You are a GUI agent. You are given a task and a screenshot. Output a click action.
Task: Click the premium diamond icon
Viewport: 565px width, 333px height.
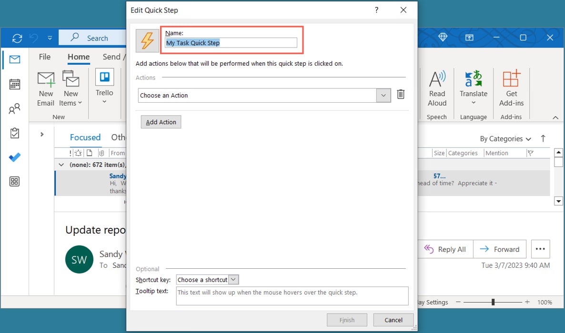coord(443,38)
